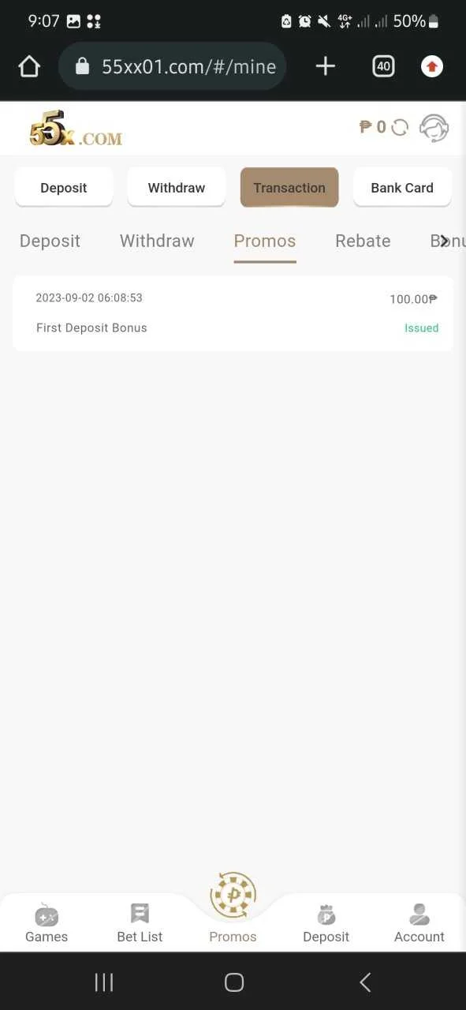Image resolution: width=466 pixels, height=1010 pixels.
Task: Refresh the peso balance with the reload icon
Action: (400, 127)
